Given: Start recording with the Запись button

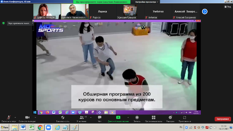Looking at the screenshot, I should pos(137,119).
